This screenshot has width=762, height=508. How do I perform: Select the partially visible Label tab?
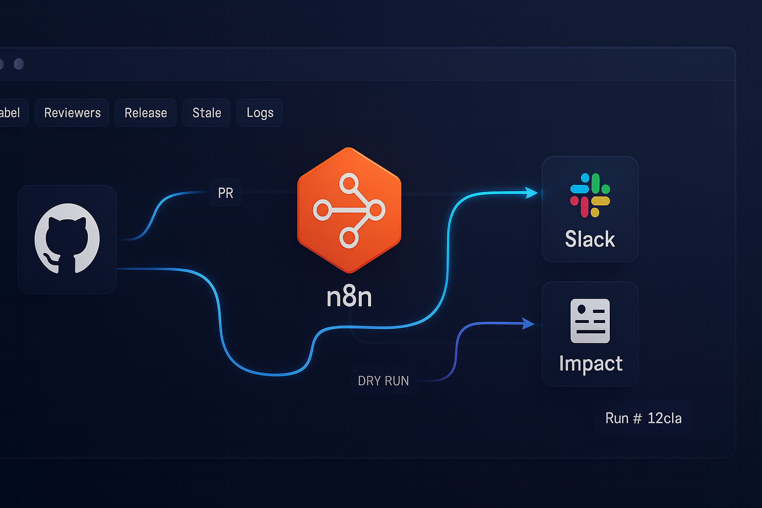point(11,113)
